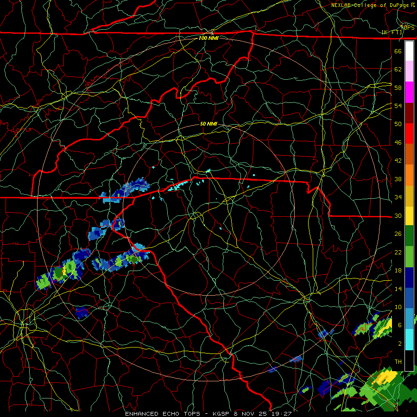Click the dark orange swatch near 42

click(409, 154)
